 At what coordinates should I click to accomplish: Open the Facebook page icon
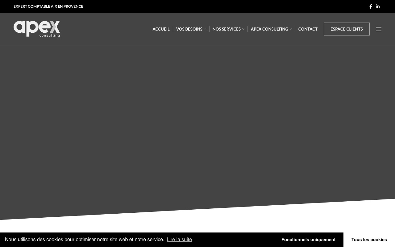(371, 6)
